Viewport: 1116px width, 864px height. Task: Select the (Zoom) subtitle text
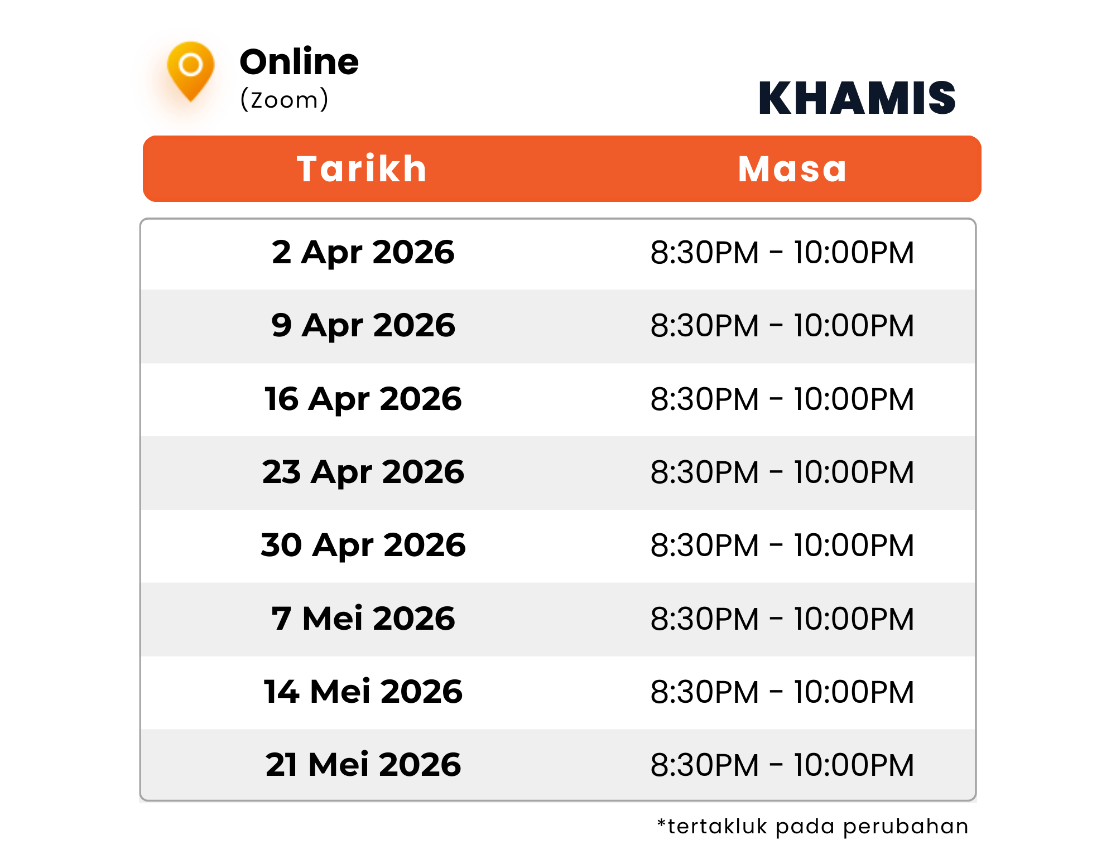pyautogui.click(x=284, y=100)
